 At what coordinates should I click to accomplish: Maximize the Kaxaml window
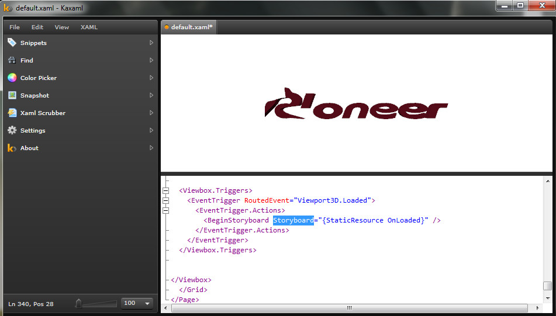pyautogui.click(x=520, y=5)
